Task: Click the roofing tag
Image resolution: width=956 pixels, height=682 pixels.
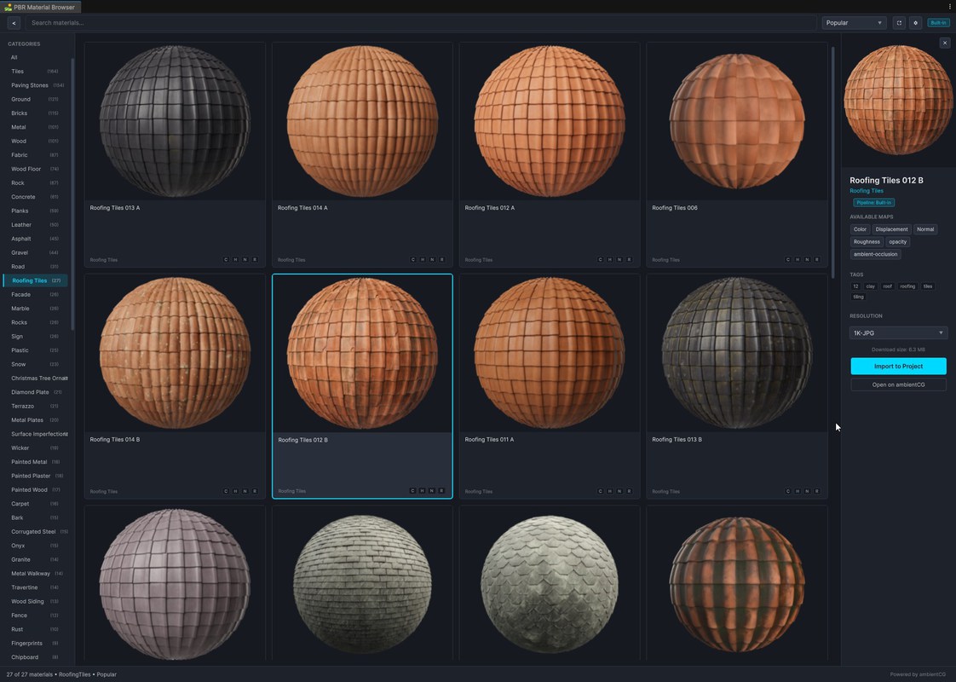Action: [x=907, y=286]
